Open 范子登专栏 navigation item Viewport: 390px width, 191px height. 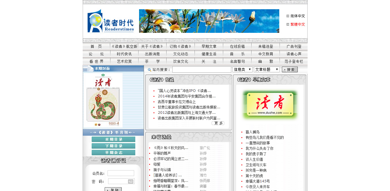(294, 61)
